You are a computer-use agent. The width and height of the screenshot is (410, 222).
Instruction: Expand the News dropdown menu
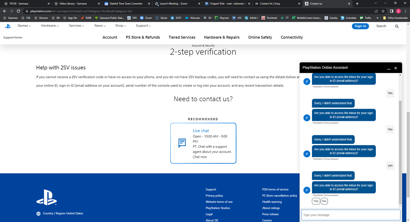tap(100, 26)
